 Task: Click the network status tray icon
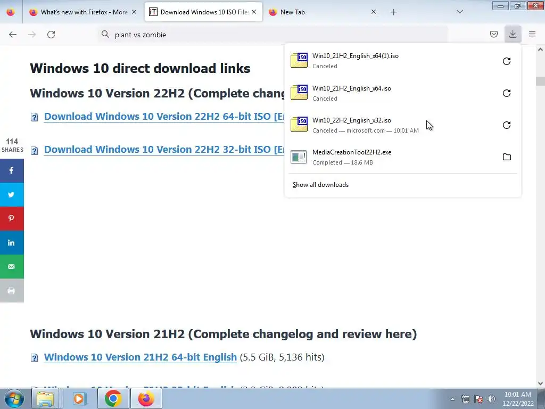[x=465, y=399]
